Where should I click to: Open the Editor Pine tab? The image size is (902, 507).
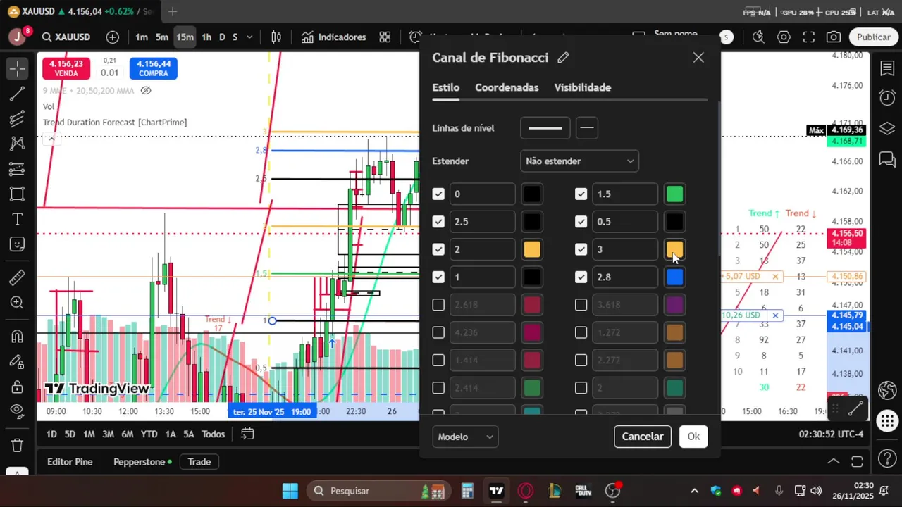click(x=70, y=462)
